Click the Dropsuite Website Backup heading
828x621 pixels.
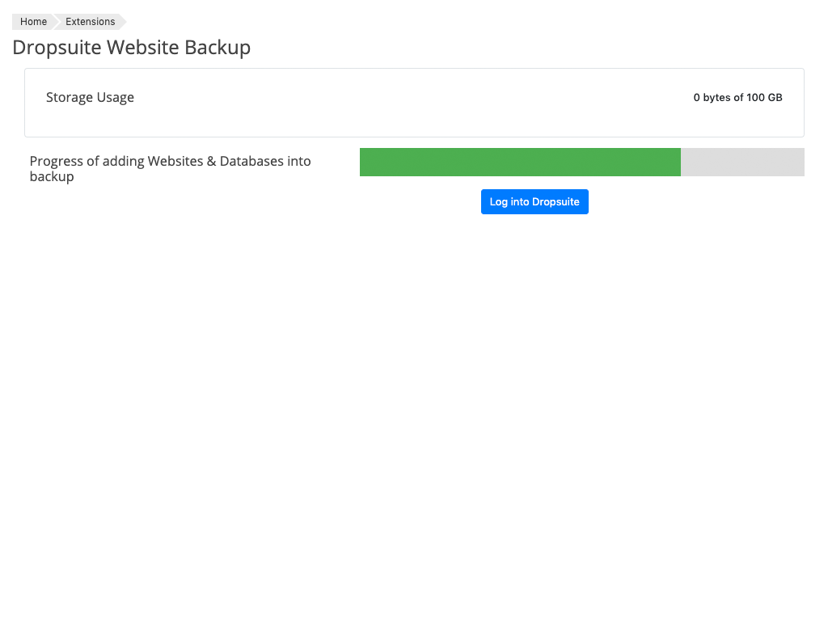coord(132,48)
